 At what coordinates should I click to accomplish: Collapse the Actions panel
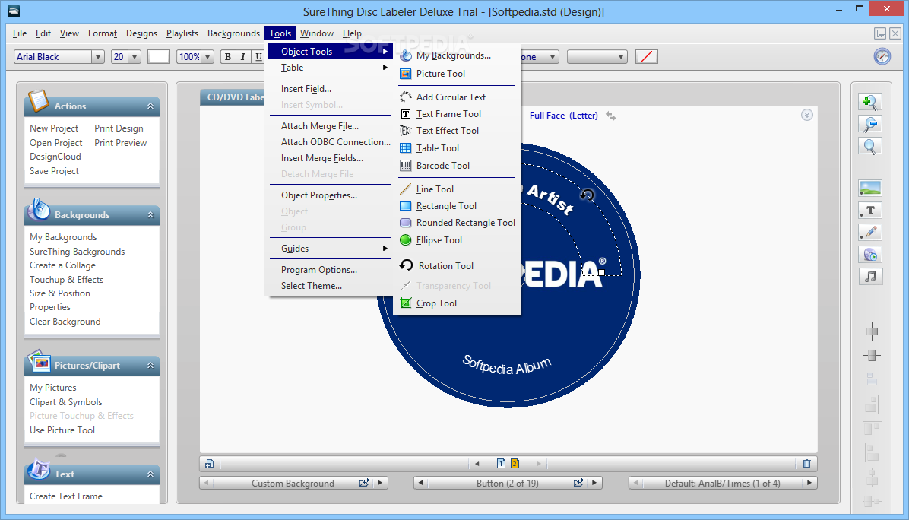click(x=150, y=106)
